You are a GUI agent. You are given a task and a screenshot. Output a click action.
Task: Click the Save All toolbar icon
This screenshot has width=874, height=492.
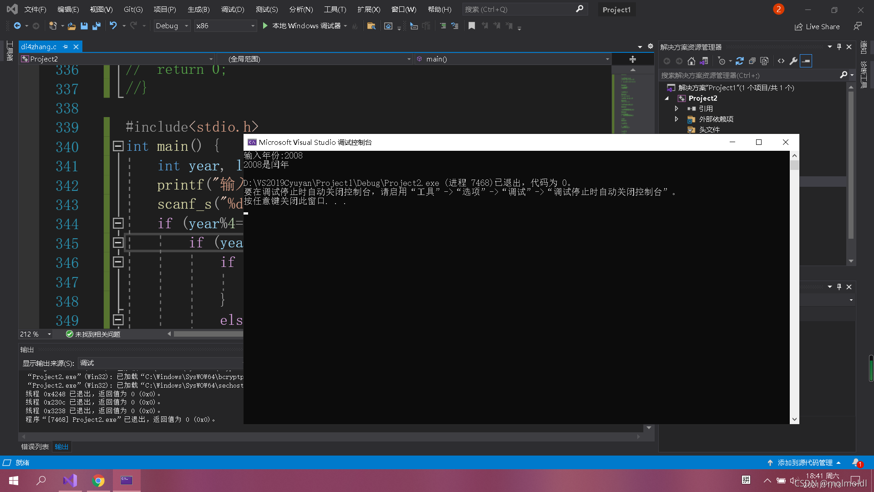(x=97, y=26)
